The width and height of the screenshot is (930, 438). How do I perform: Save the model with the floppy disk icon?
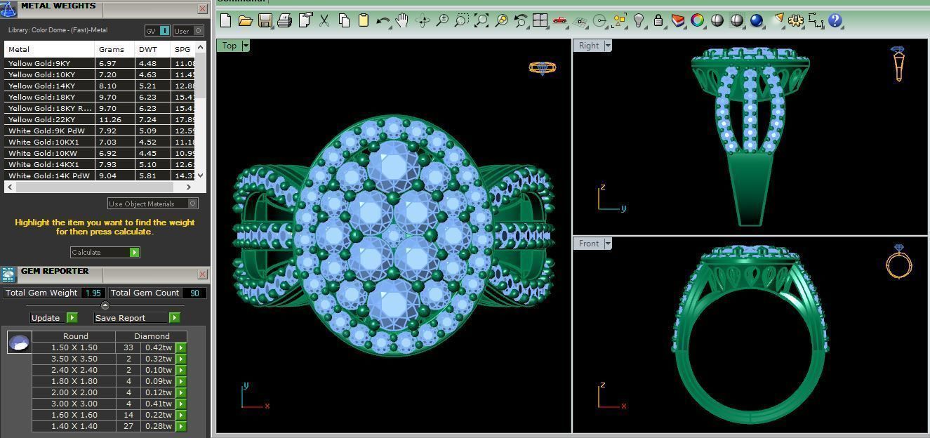click(265, 20)
